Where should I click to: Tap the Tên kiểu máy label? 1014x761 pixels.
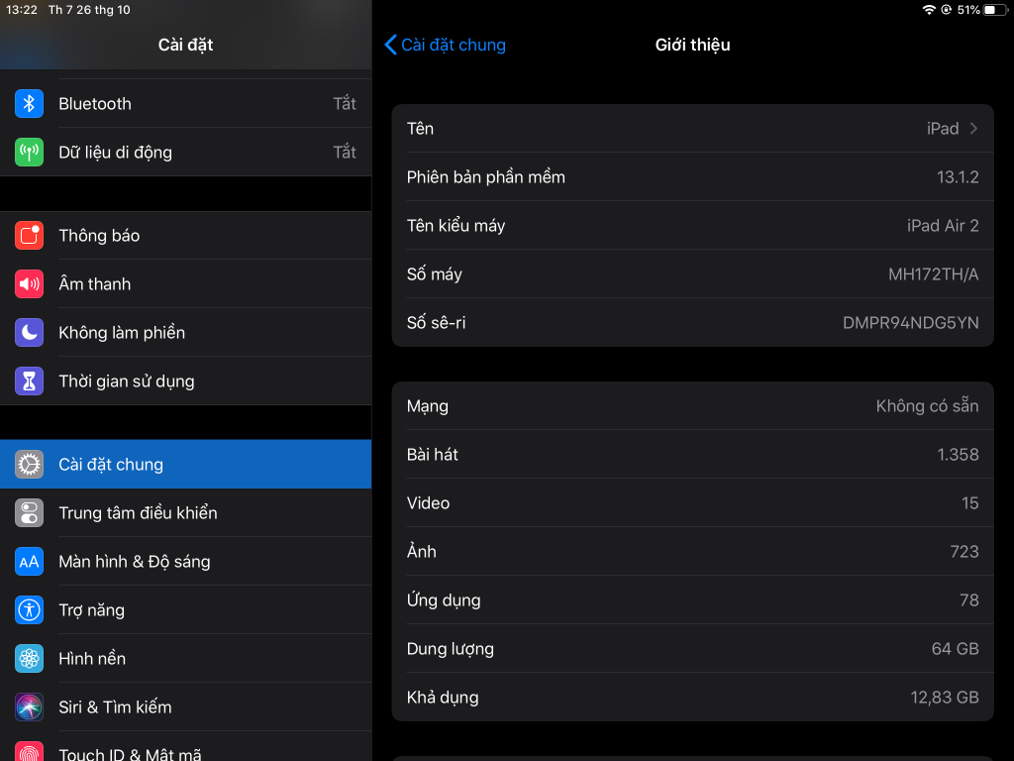pyautogui.click(x=456, y=225)
